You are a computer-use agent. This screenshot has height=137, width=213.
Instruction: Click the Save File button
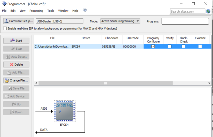tap(16, 88)
